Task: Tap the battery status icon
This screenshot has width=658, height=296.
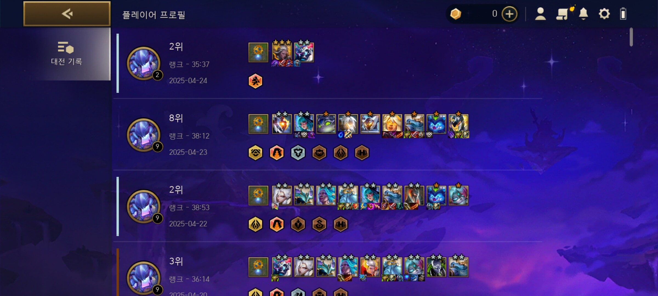Action: click(623, 14)
